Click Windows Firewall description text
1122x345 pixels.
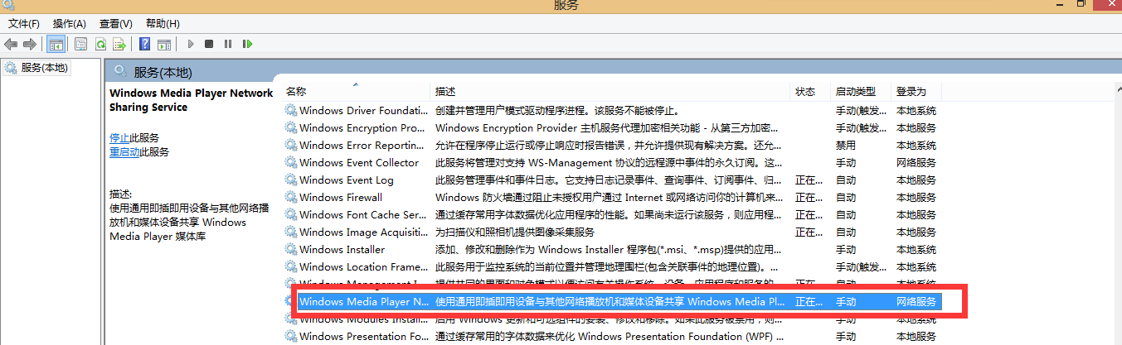(609, 197)
